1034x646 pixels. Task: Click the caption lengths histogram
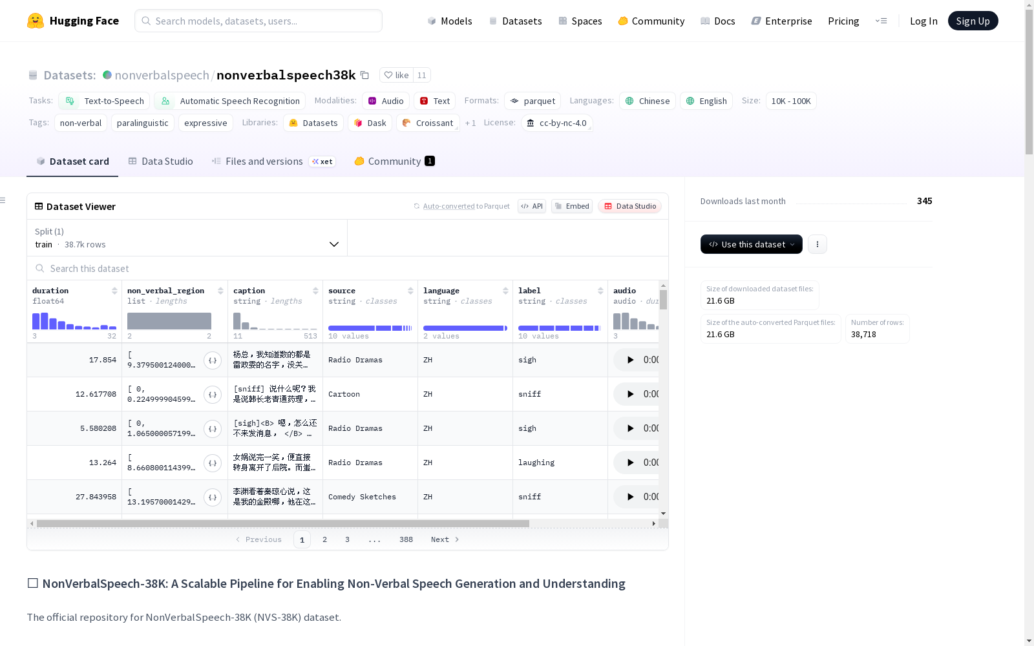(275, 321)
